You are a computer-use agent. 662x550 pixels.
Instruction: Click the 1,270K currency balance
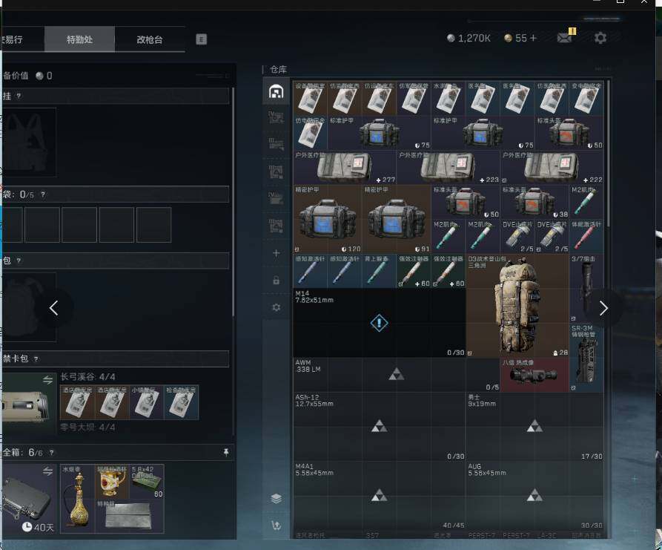pyautogui.click(x=469, y=38)
